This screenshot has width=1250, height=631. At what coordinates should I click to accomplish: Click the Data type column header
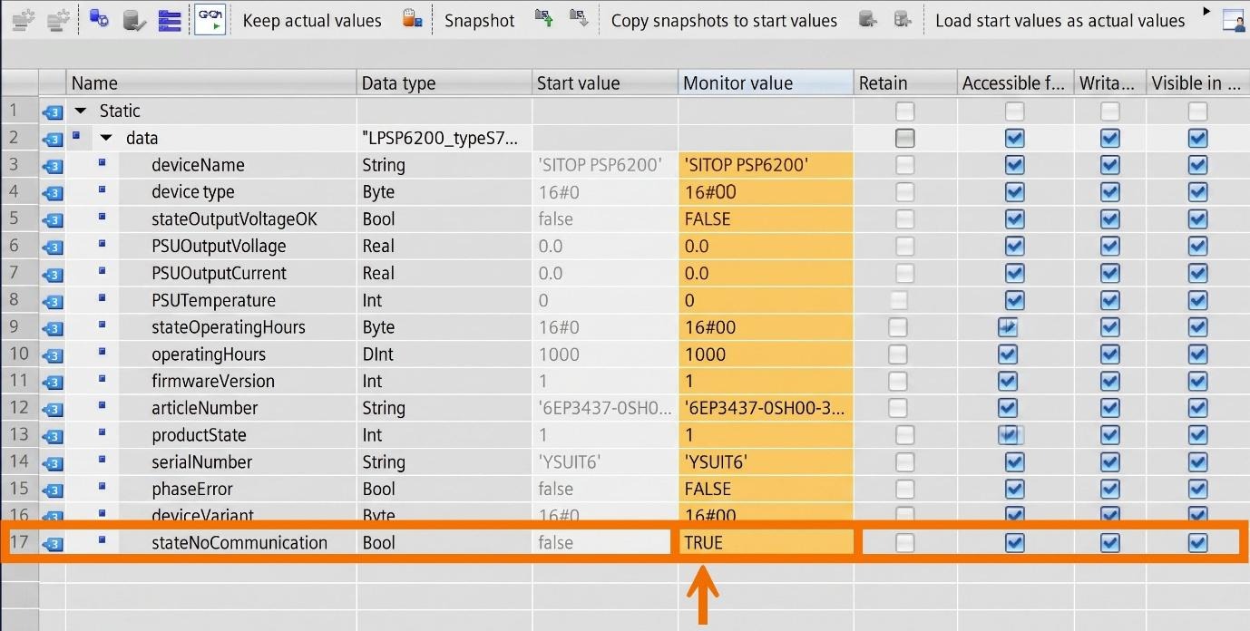(x=444, y=83)
